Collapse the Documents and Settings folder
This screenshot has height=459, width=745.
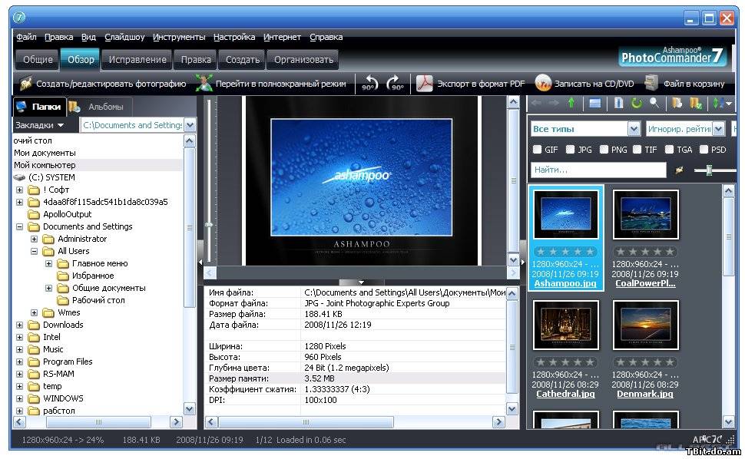pyautogui.click(x=19, y=227)
